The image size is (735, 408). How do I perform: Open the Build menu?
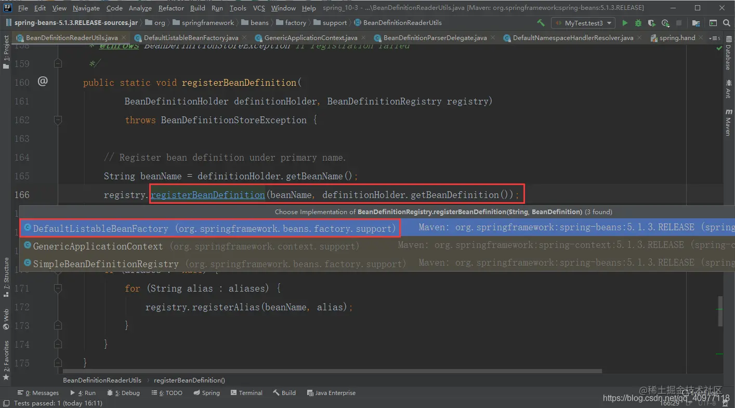click(198, 8)
